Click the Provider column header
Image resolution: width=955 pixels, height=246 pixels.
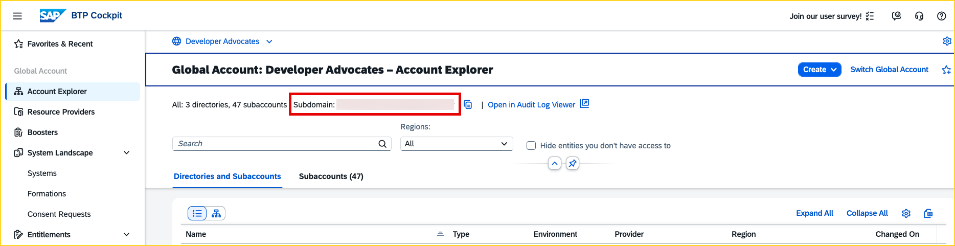629,234
